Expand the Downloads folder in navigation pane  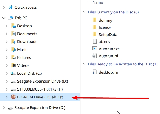pyautogui.click(x=7, y=42)
